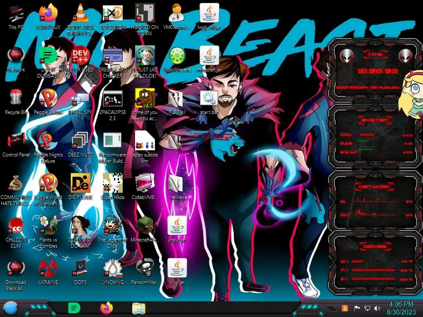The height and width of the screenshot is (317, 423).
Task: Click the CPU usage row in the System widget
Action: click(x=377, y=135)
